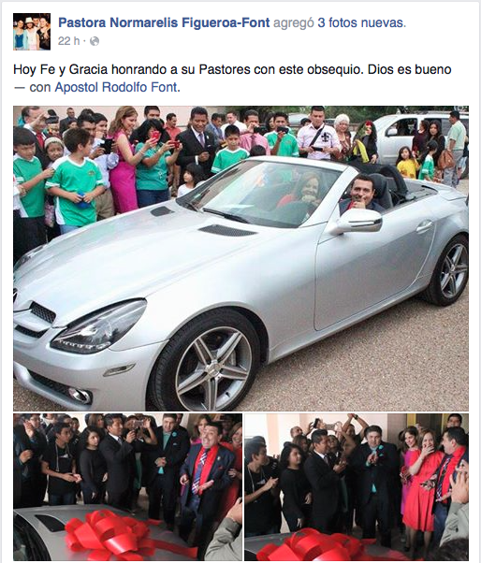Click the side mirror of the silver car
Image resolution: width=481 pixels, height=563 pixels.
[x=361, y=221]
